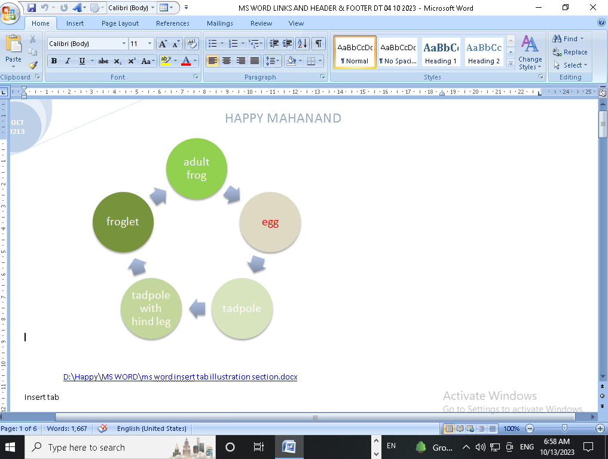The image size is (608, 459).
Task: Open the line spacing dropdown
Action: coord(273,61)
